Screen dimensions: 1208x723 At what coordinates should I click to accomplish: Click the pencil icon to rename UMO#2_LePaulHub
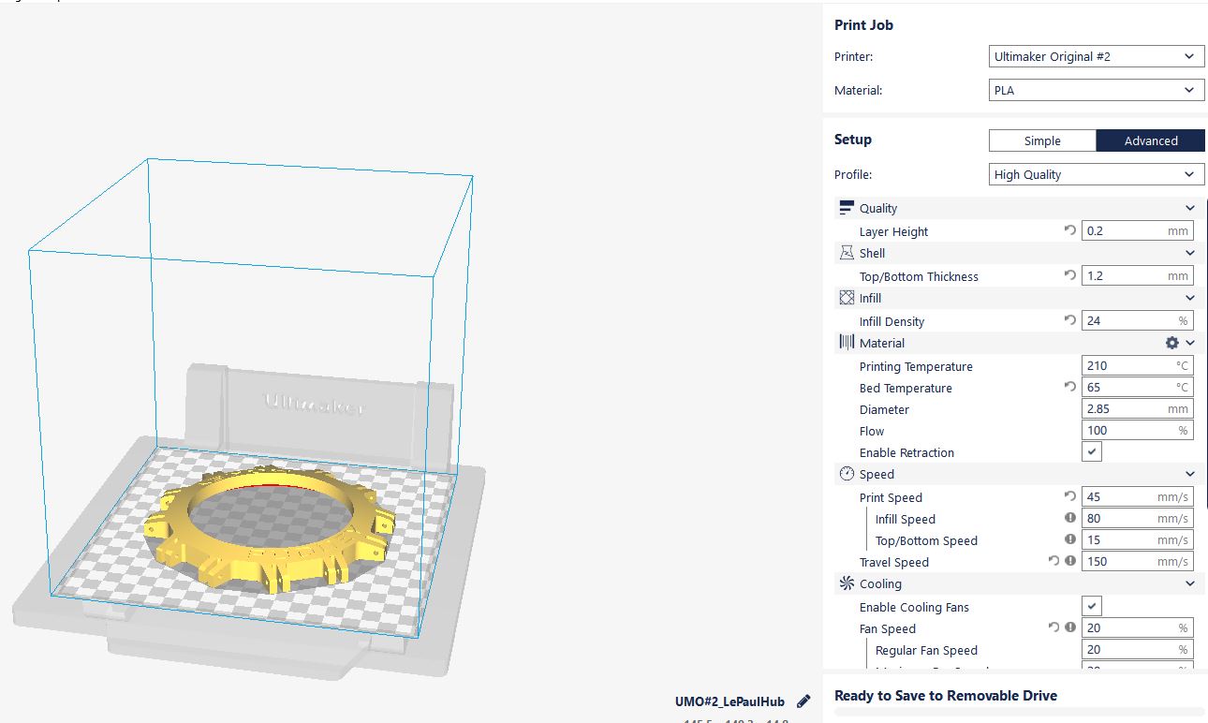[x=803, y=701]
